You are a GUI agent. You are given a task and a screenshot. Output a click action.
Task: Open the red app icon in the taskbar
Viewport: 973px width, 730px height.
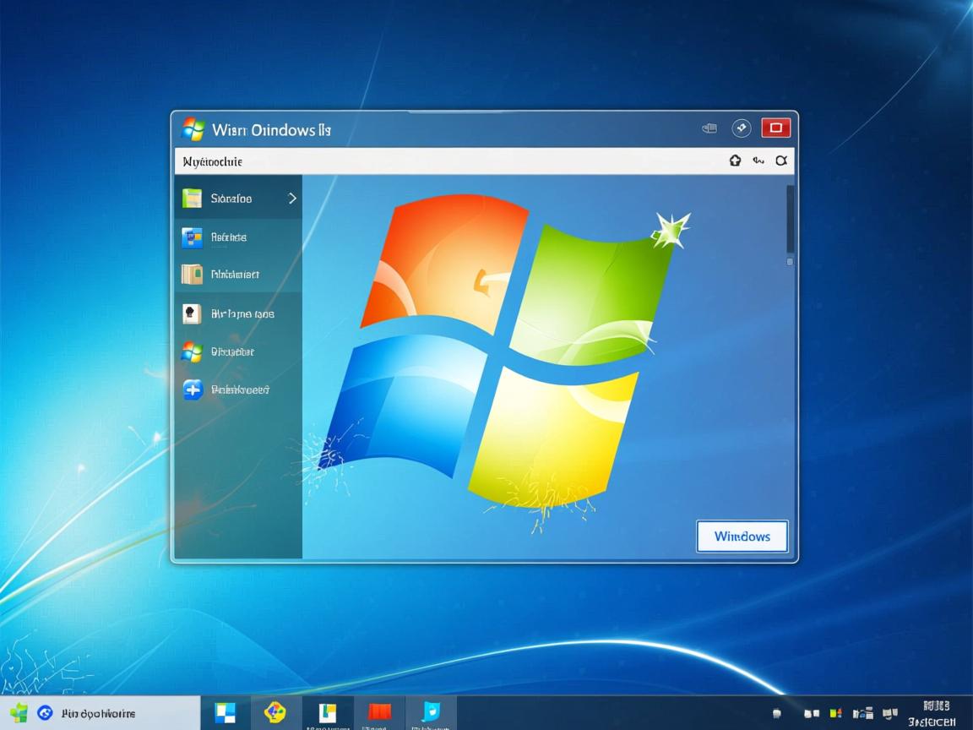(x=379, y=712)
